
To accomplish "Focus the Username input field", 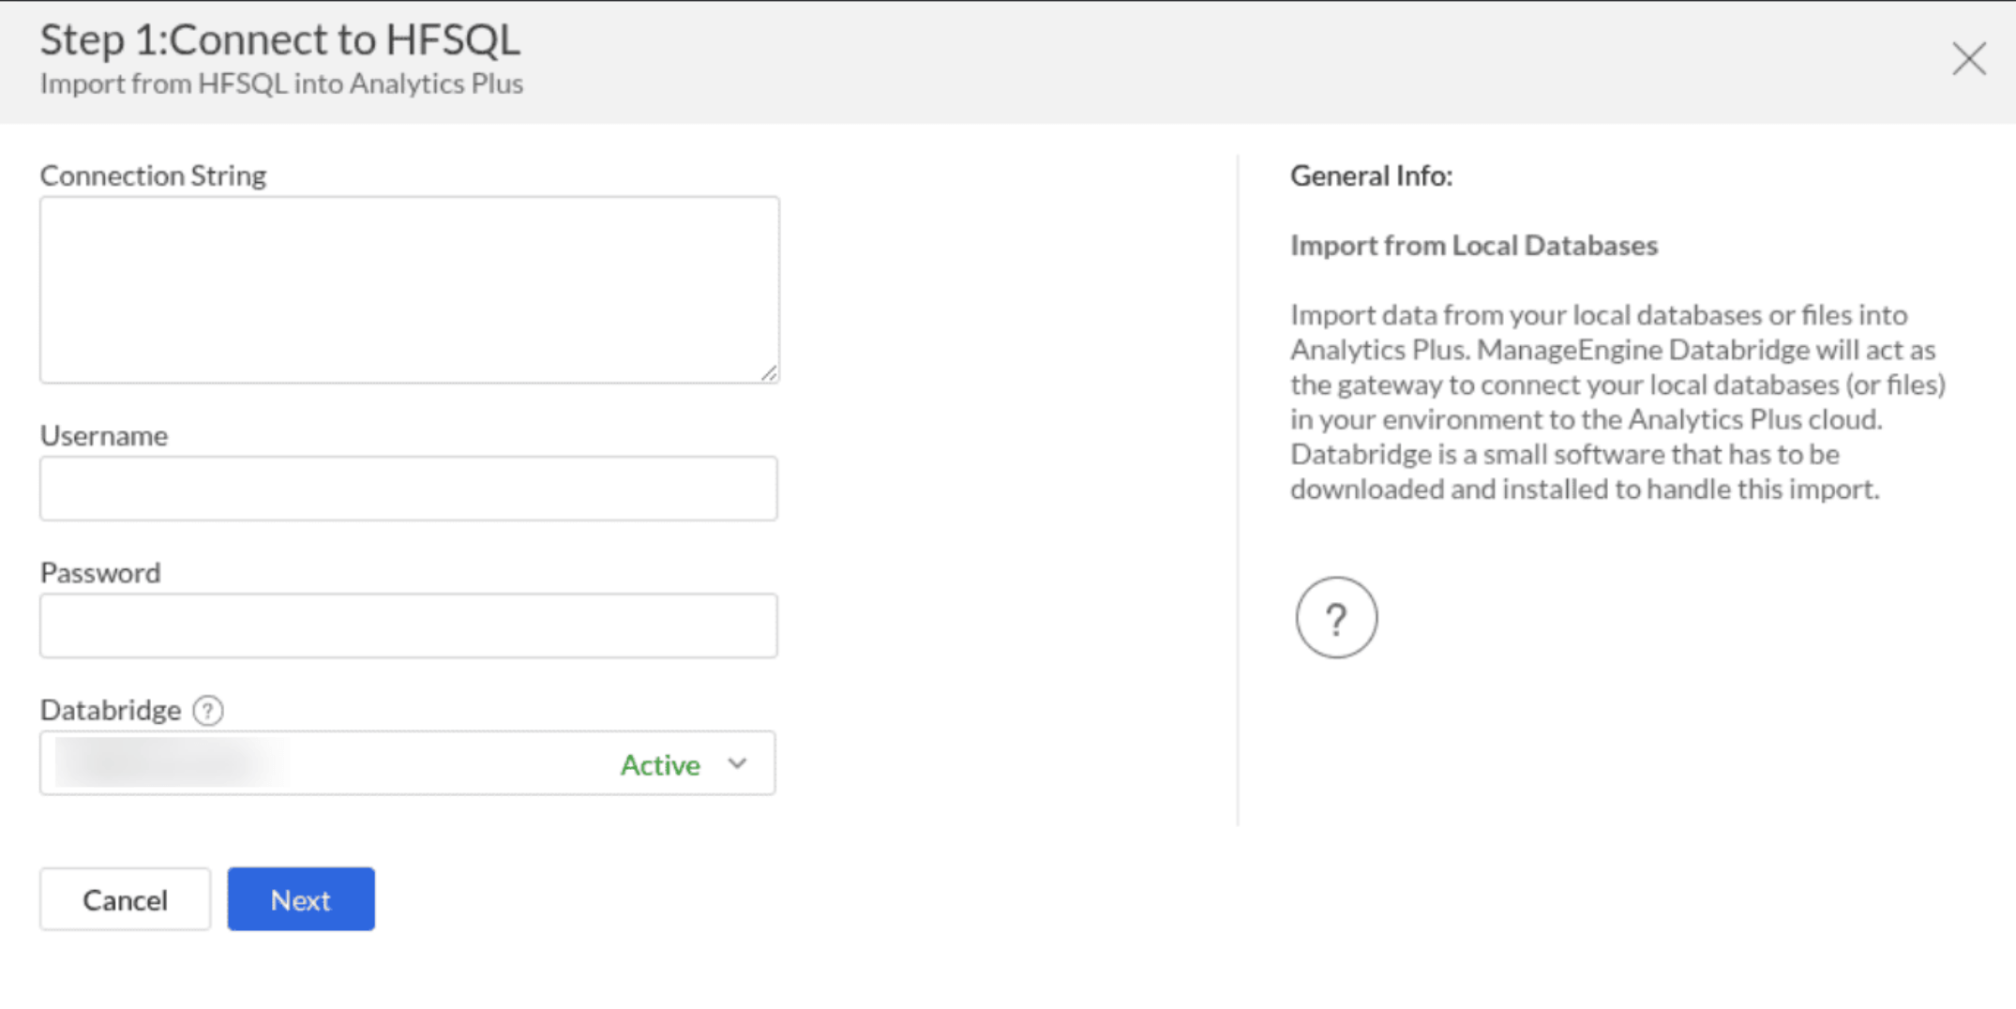I will click(409, 489).
